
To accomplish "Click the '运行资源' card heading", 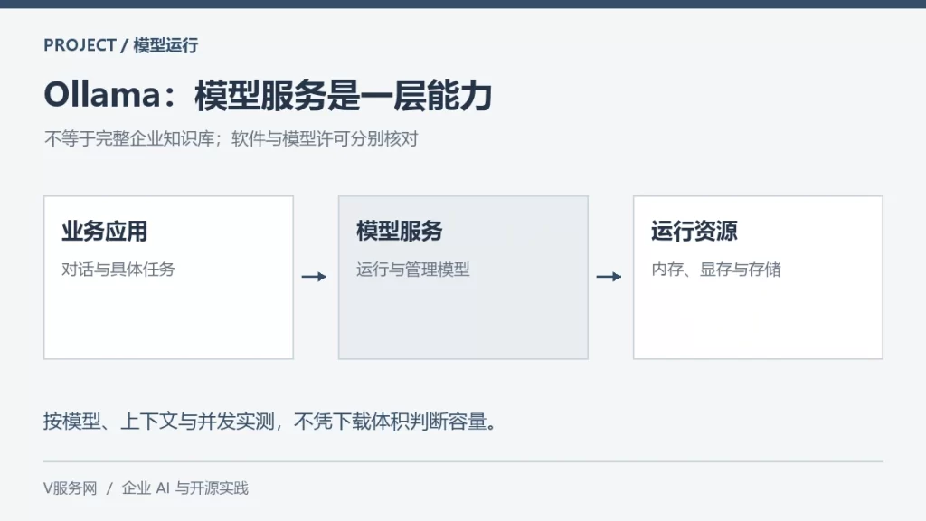I will [694, 231].
